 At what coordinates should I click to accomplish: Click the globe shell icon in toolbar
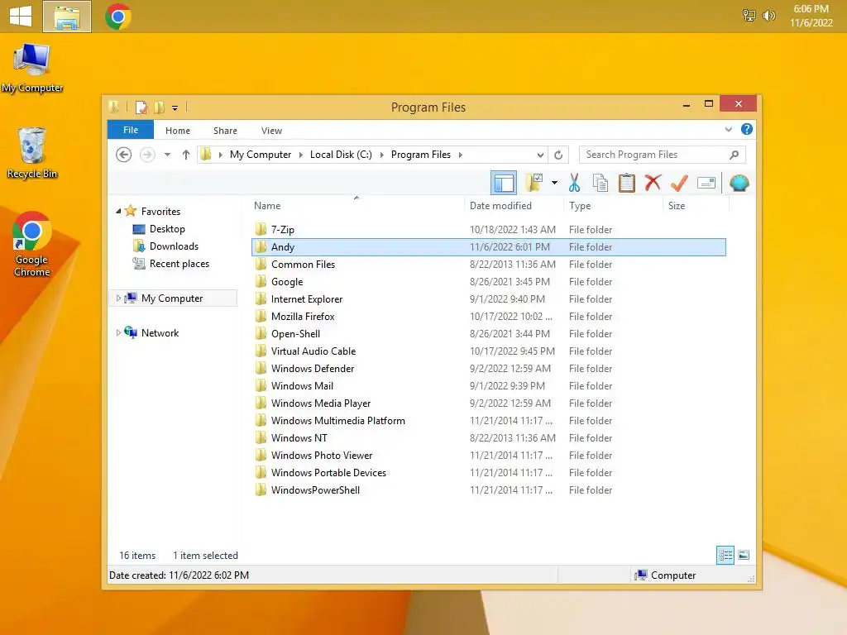coord(739,183)
